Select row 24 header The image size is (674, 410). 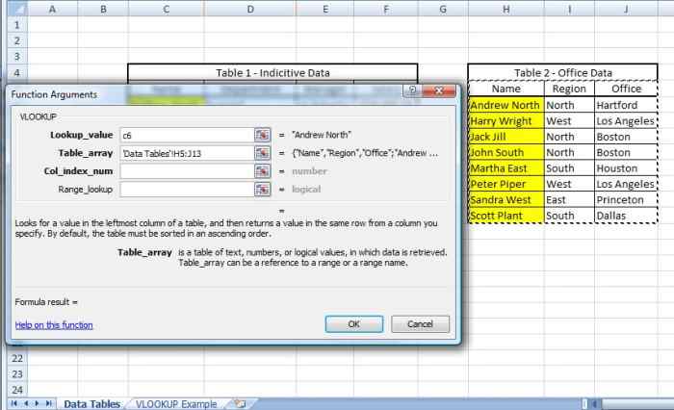point(17,390)
